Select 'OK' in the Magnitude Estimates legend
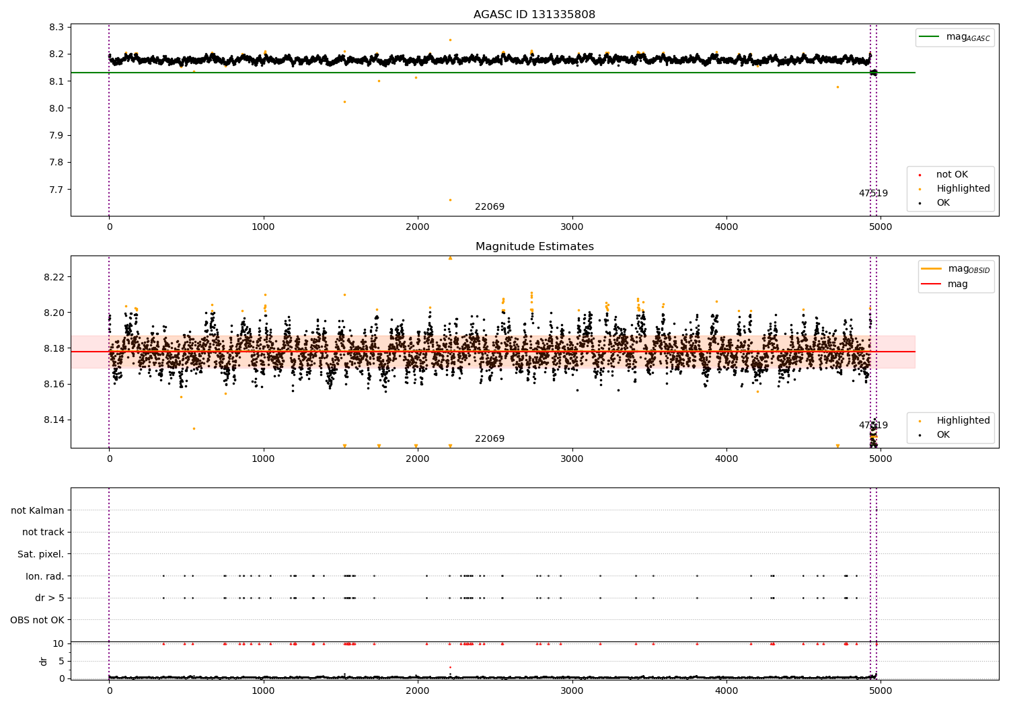This screenshot has height=706, width=1009. pyautogui.click(x=943, y=435)
